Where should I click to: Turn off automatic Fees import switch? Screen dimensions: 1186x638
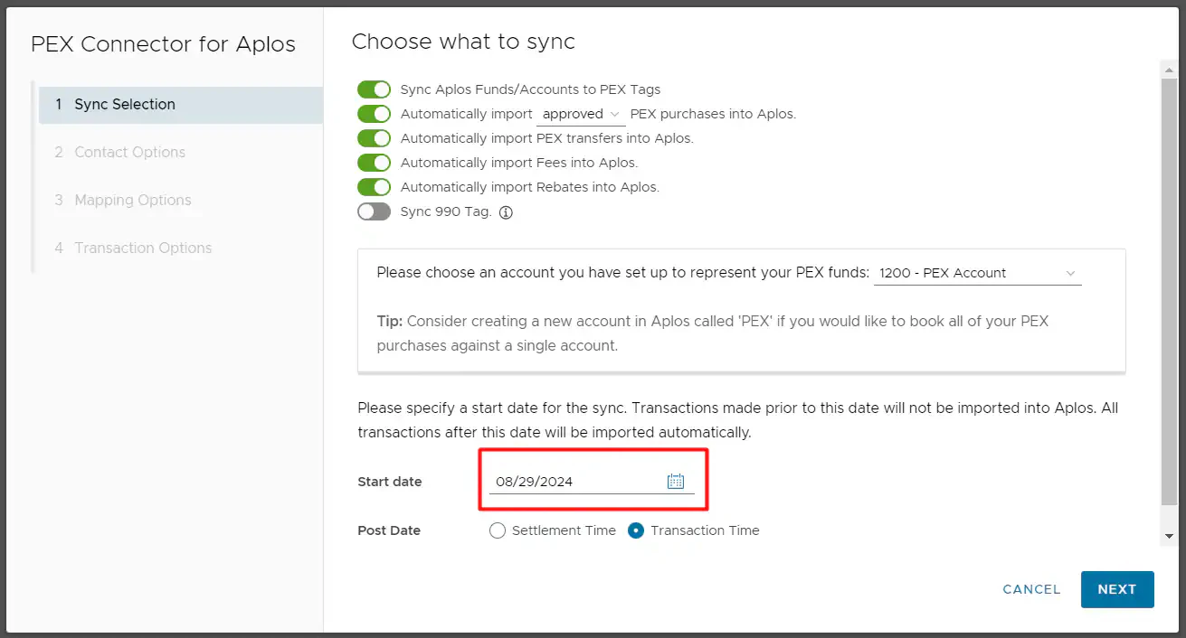click(x=374, y=163)
